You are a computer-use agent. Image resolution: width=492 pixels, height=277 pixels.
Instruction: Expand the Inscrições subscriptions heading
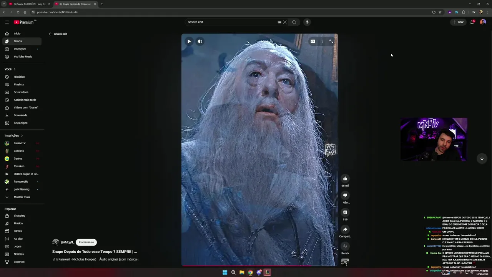[14, 135]
